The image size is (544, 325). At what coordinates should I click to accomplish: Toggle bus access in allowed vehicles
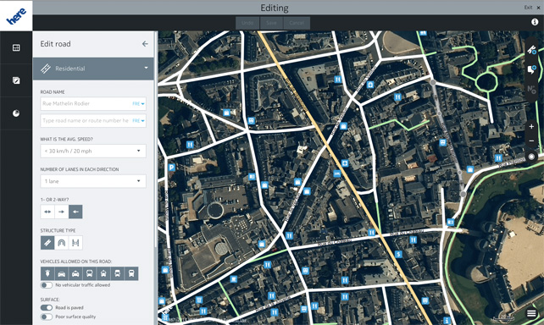[90, 273]
